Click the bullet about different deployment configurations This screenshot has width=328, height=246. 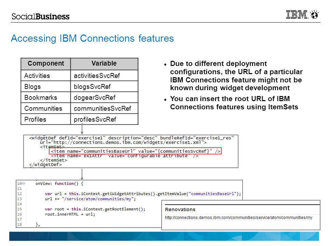point(236,76)
